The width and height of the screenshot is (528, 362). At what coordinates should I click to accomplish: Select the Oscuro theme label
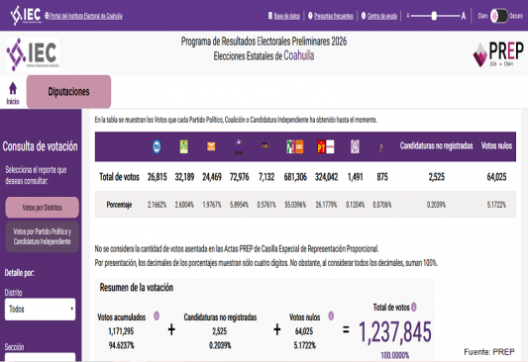(516, 16)
